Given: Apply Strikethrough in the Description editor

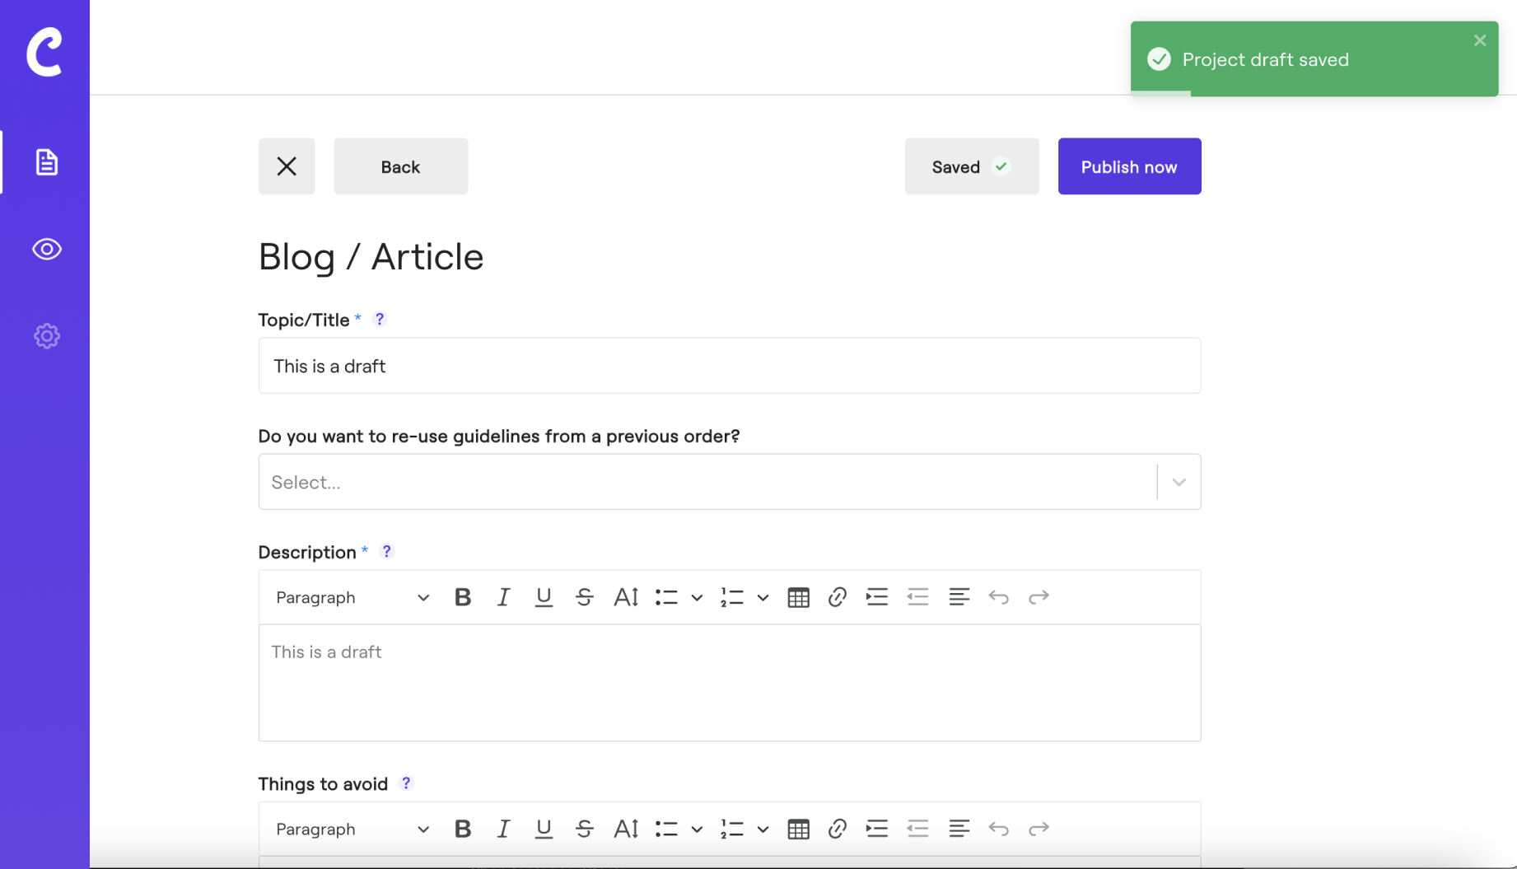Looking at the screenshot, I should coord(584,597).
